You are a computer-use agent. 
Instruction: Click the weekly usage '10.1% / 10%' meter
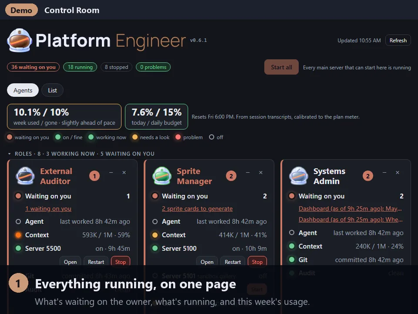click(x=64, y=117)
